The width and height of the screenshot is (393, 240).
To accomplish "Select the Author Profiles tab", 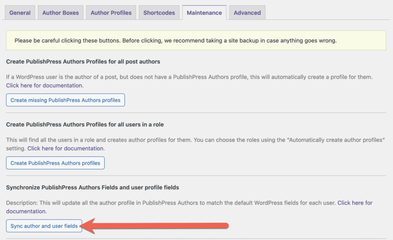I will 111,12.
